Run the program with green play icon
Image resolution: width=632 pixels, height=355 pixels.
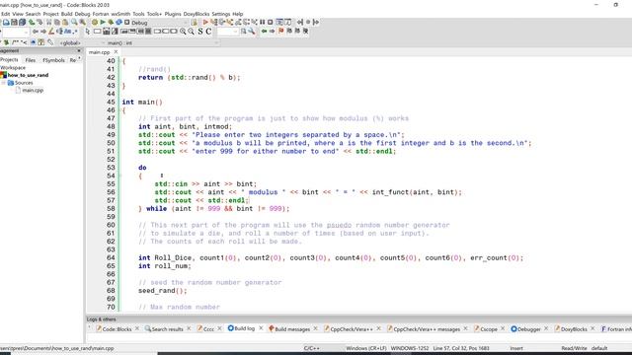[x=103, y=22]
